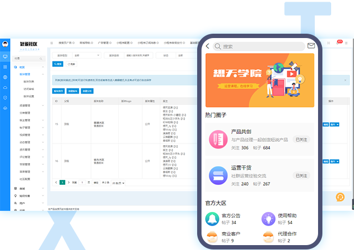Tap the back arrow on the phone screen
This screenshot has width=354, height=250.
click(x=207, y=46)
